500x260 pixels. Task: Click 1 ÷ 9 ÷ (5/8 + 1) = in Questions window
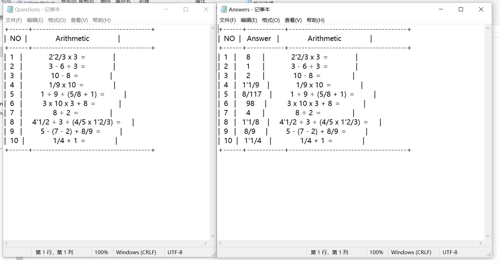click(x=72, y=94)
